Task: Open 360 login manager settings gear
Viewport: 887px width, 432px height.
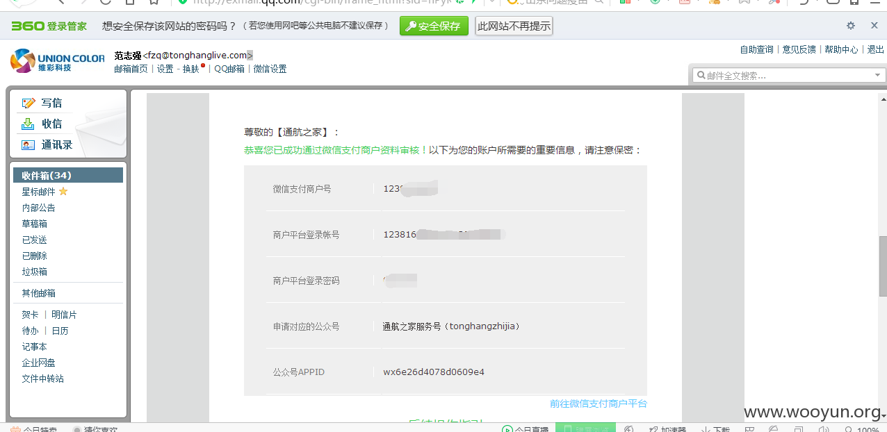Action: point(851,26)
